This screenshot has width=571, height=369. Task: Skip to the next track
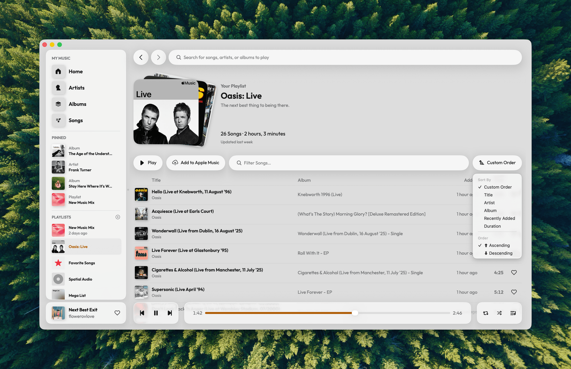click(170, 313)
